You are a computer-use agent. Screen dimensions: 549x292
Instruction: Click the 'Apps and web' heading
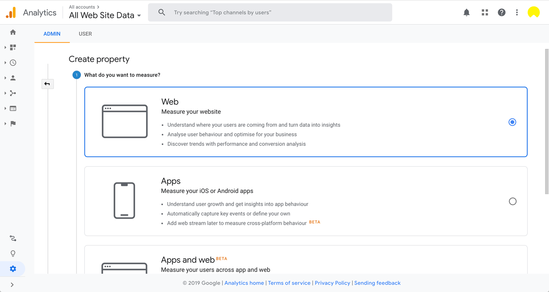[188, 260]
